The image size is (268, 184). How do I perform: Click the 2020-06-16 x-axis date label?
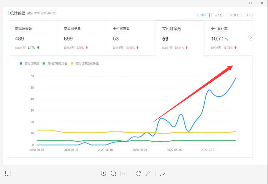pos(105,150)
